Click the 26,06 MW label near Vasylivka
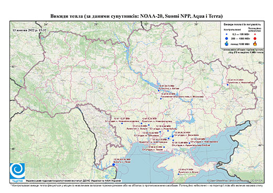The height and width of the screenshot is (193, 273). pyautogui.click(x=182, y=133)
